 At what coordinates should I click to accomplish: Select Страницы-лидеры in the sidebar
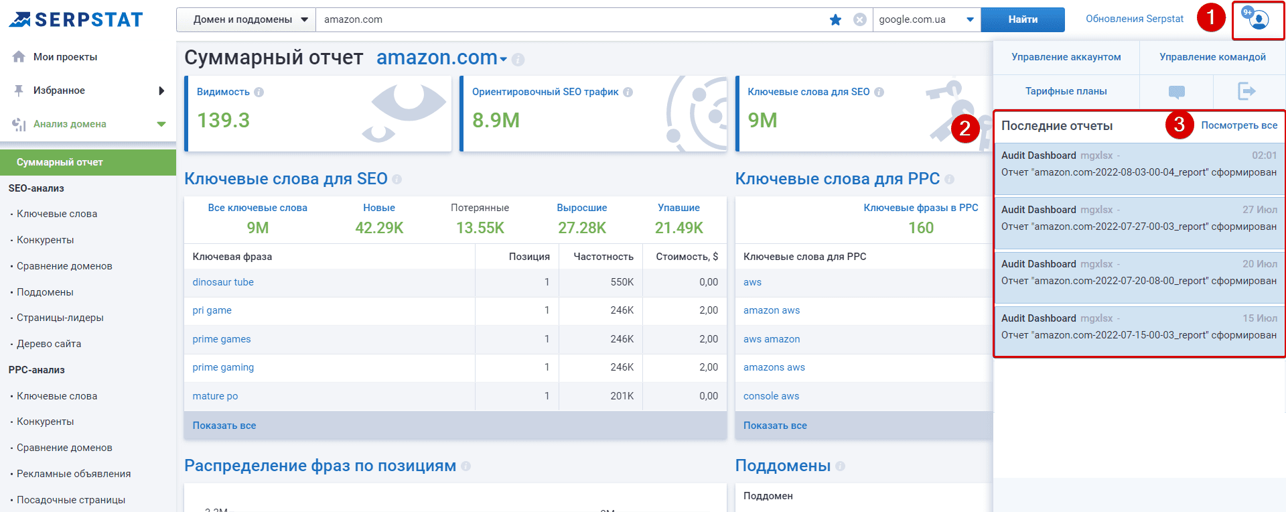[x=60, y=318]
